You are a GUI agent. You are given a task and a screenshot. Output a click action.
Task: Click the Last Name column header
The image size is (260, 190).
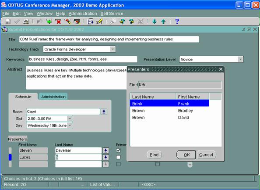153,97
